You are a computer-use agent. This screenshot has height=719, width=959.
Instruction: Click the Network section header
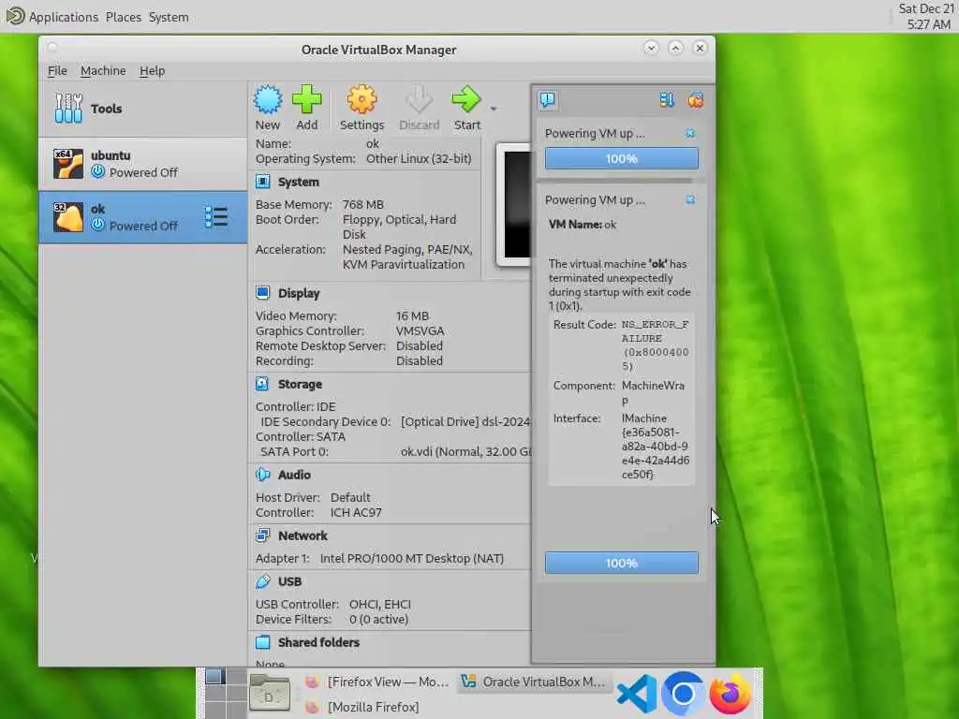(302, 536)
